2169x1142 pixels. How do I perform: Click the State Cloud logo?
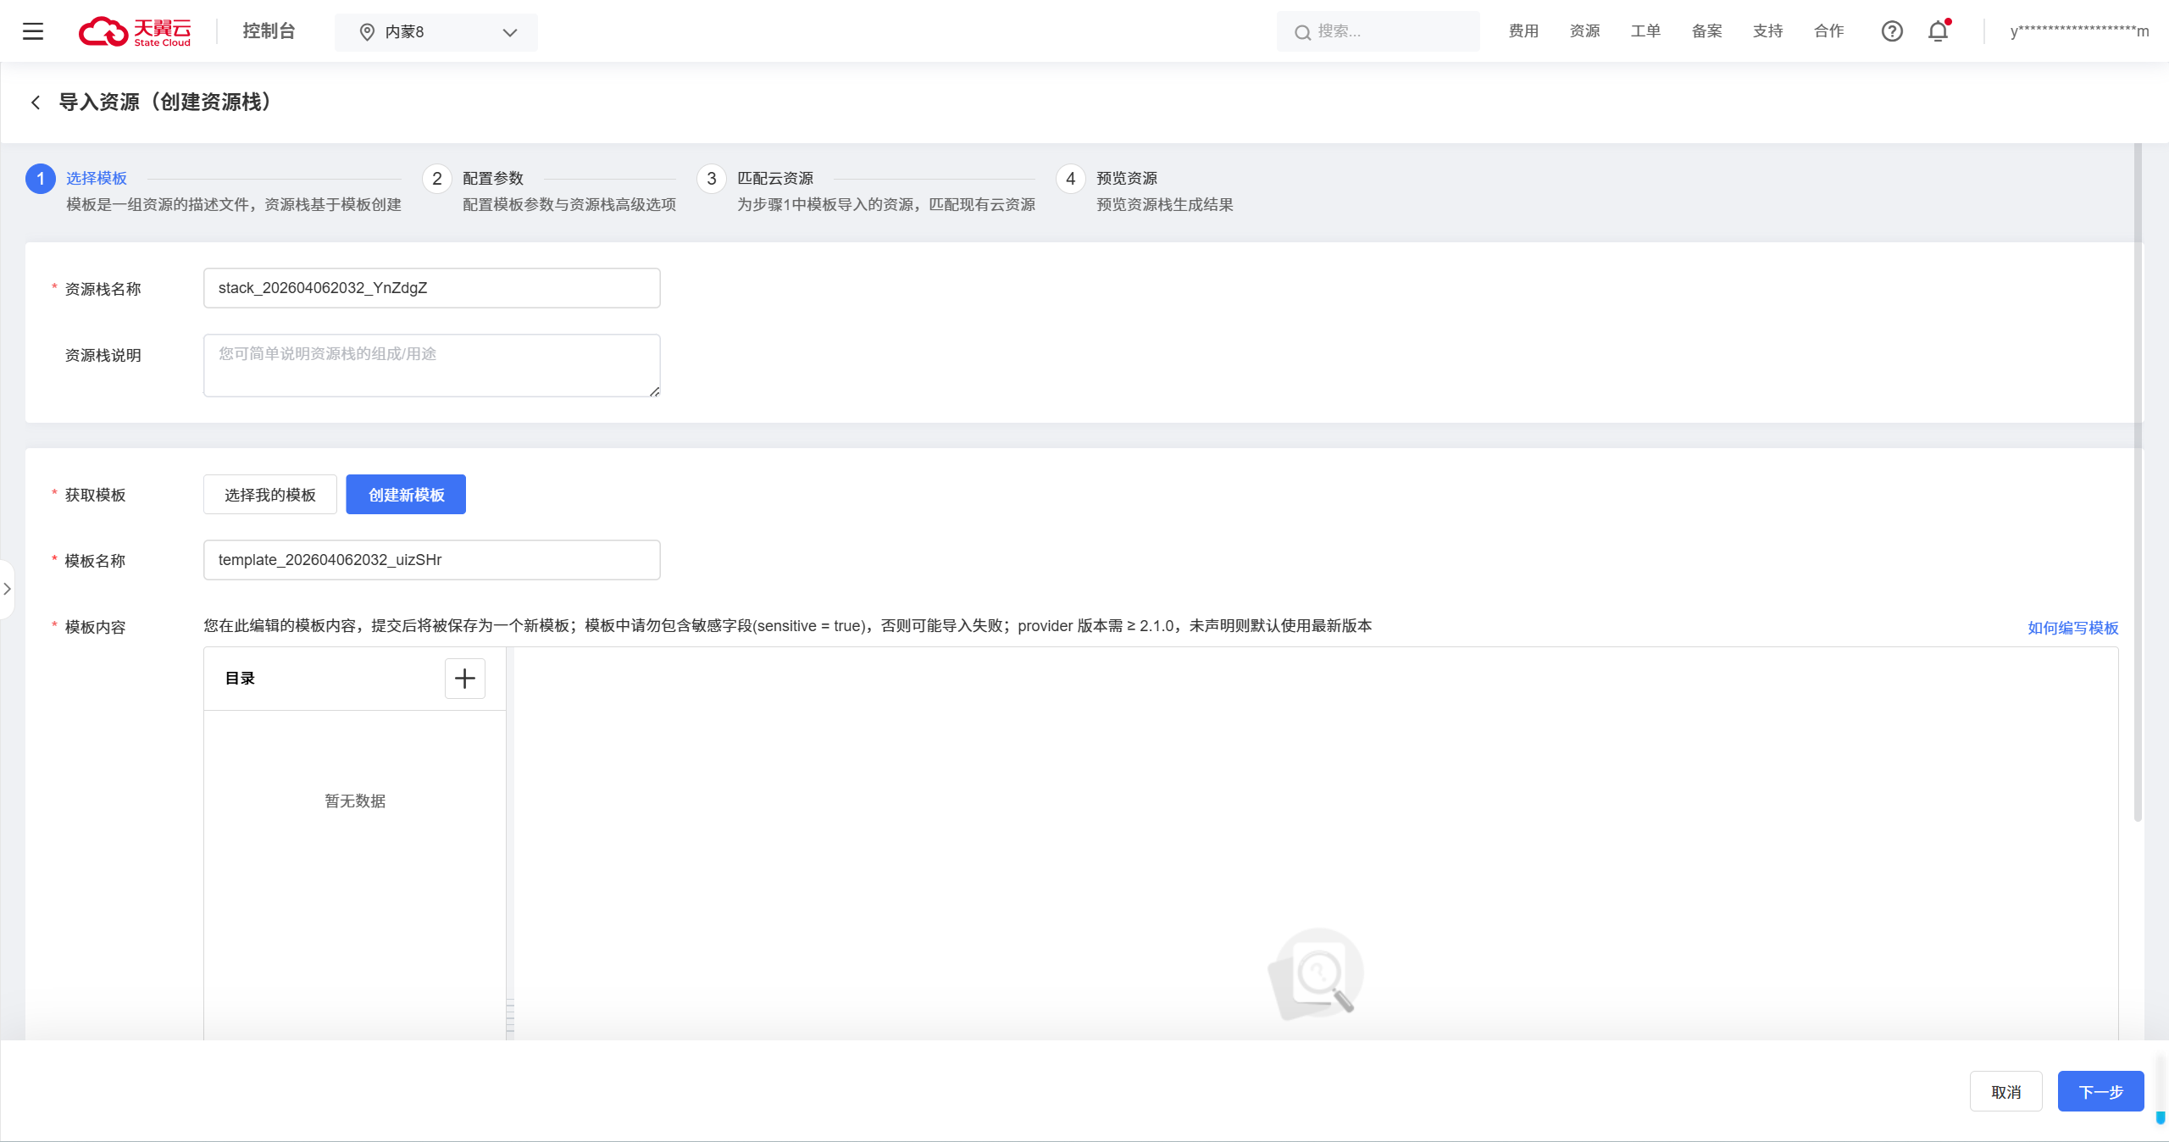click(x=136, y=31)
